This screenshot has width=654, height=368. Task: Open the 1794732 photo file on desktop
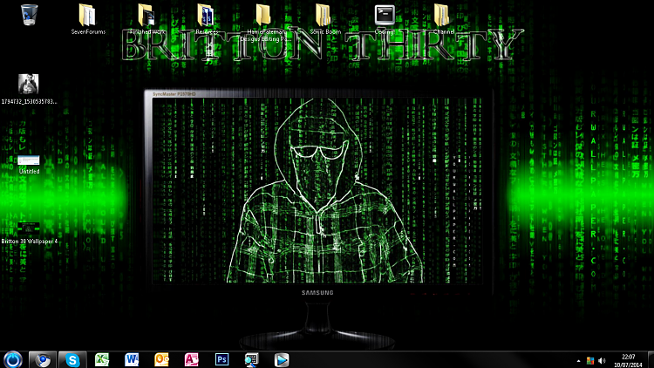pyautogui.click(x=29, y=89)
